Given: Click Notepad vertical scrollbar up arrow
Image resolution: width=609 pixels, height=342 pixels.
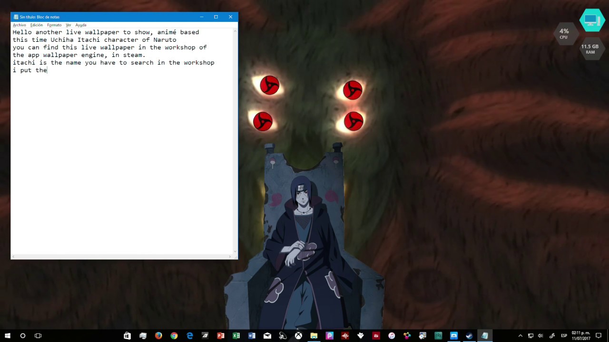Looking at the screenshot, I should (x=236, y=31).
